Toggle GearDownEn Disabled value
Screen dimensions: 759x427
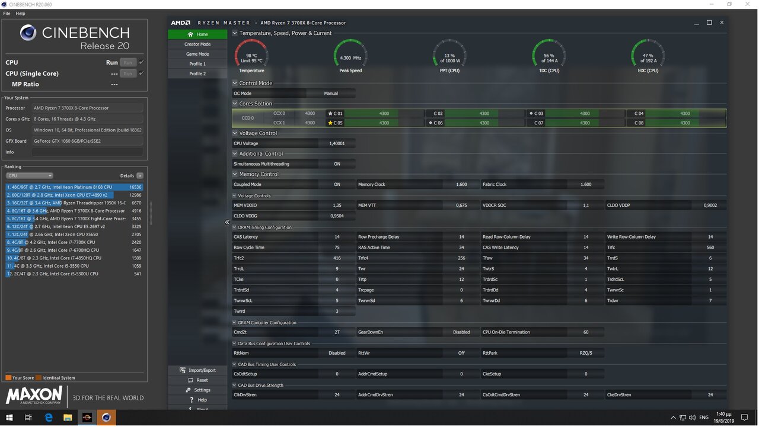coord(461,332)
